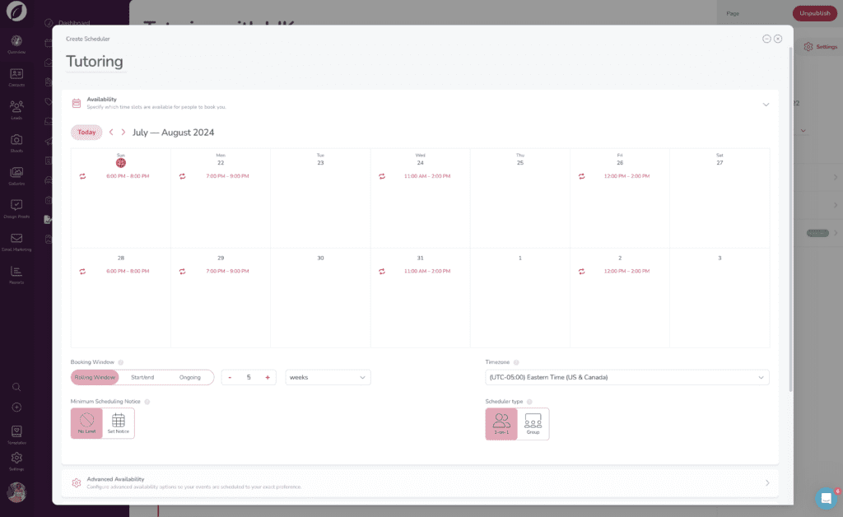843x517 pixels.
Task: Open the Leads sidebar icon
Action: click(x=16, y=107)
